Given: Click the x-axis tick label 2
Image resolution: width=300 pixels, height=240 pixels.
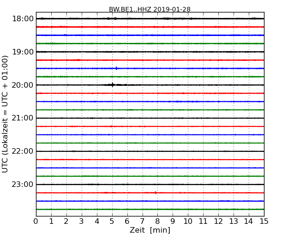Looking at the screenshot, I should (x=66, y=221).
